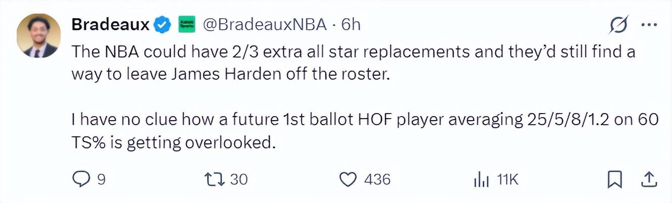Click the like count of 436
The height and width of the screenshot is (203, 672).
[377, 179]
